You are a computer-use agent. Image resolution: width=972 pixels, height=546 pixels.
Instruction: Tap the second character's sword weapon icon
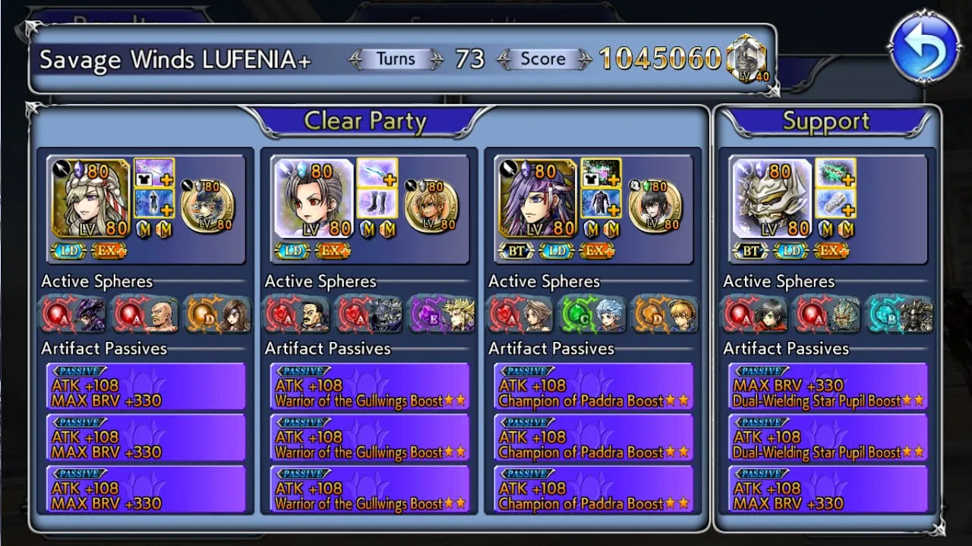pos(377,173)
